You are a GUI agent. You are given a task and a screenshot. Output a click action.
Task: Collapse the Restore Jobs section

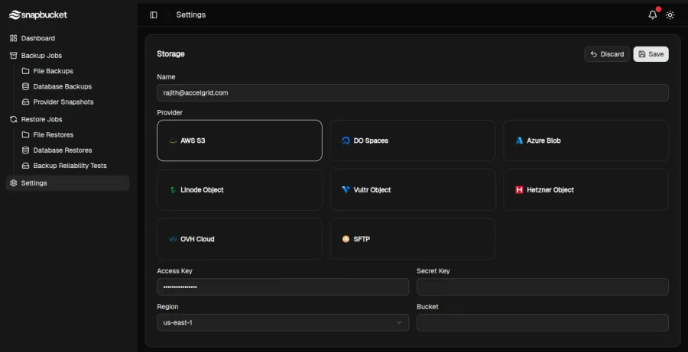[x=41, y=119]
